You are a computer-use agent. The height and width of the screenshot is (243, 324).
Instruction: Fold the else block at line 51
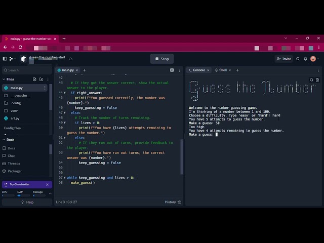tap(65, 138)
